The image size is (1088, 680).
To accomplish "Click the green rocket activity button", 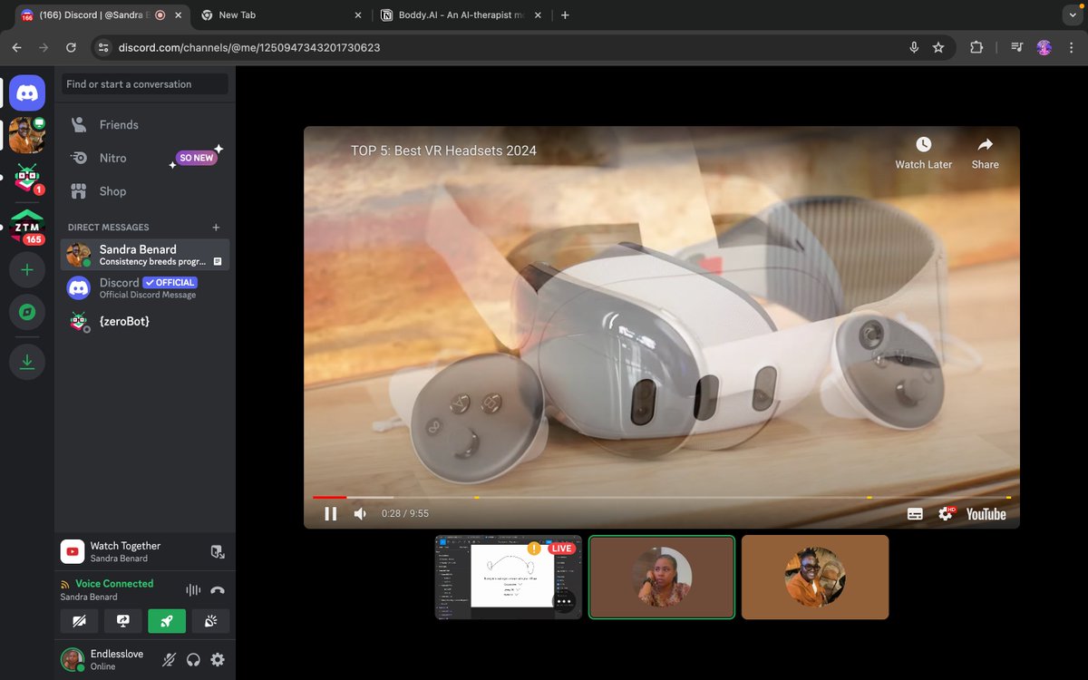I will pos(167,621).
